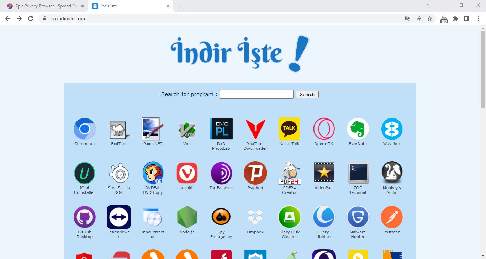
Task: Click the tracking protection eye icon
Action: tap(407, 18)
